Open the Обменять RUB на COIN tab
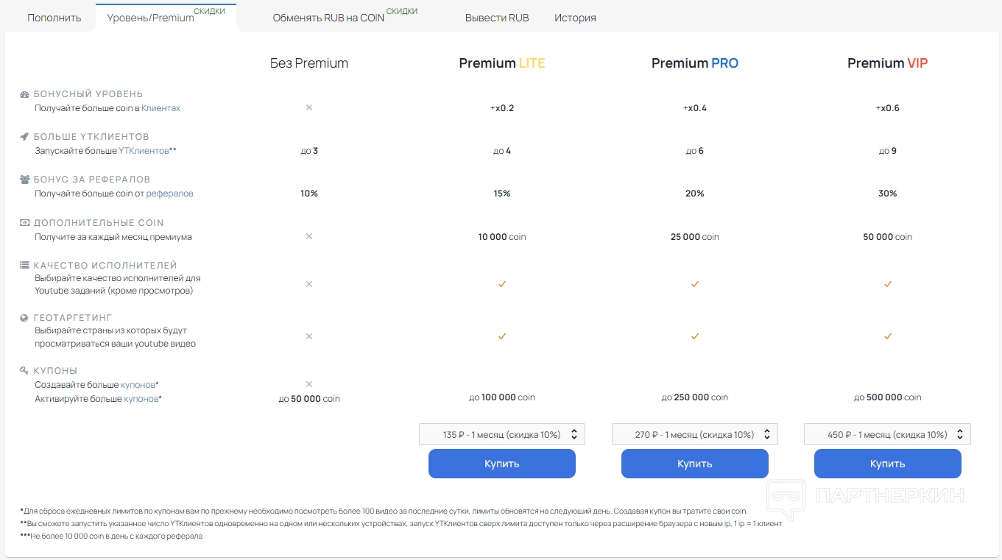The image size is (1002, 560). [x=328, y=18]
